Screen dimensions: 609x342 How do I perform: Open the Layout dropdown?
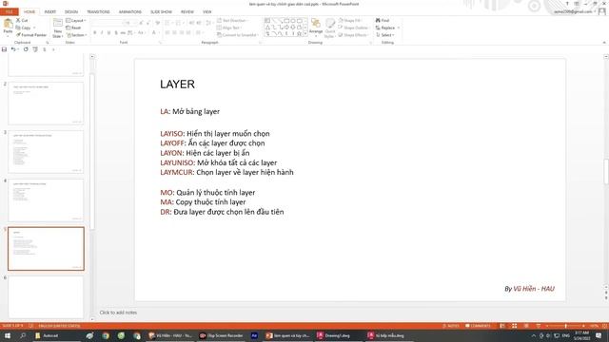tap(76, 20)
